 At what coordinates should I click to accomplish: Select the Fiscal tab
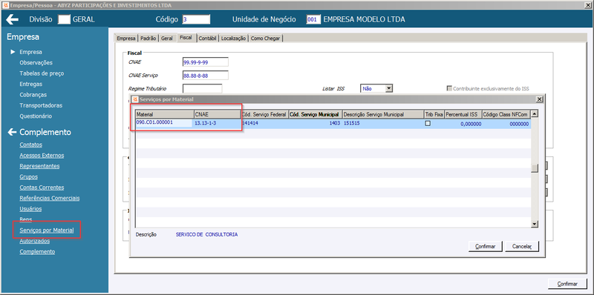(x=186, y=38)
